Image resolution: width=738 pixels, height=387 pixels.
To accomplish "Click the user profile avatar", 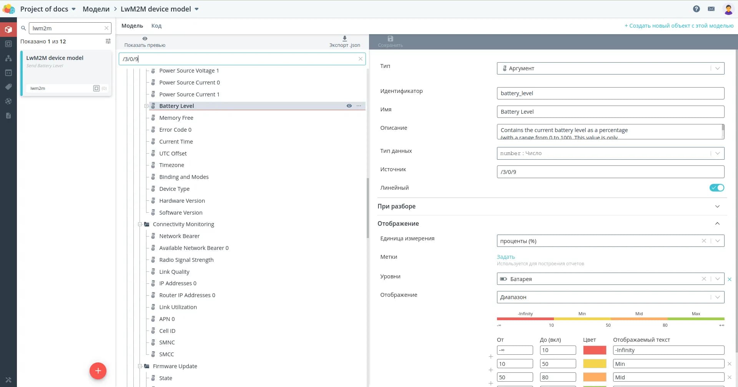I will (728, 9).
